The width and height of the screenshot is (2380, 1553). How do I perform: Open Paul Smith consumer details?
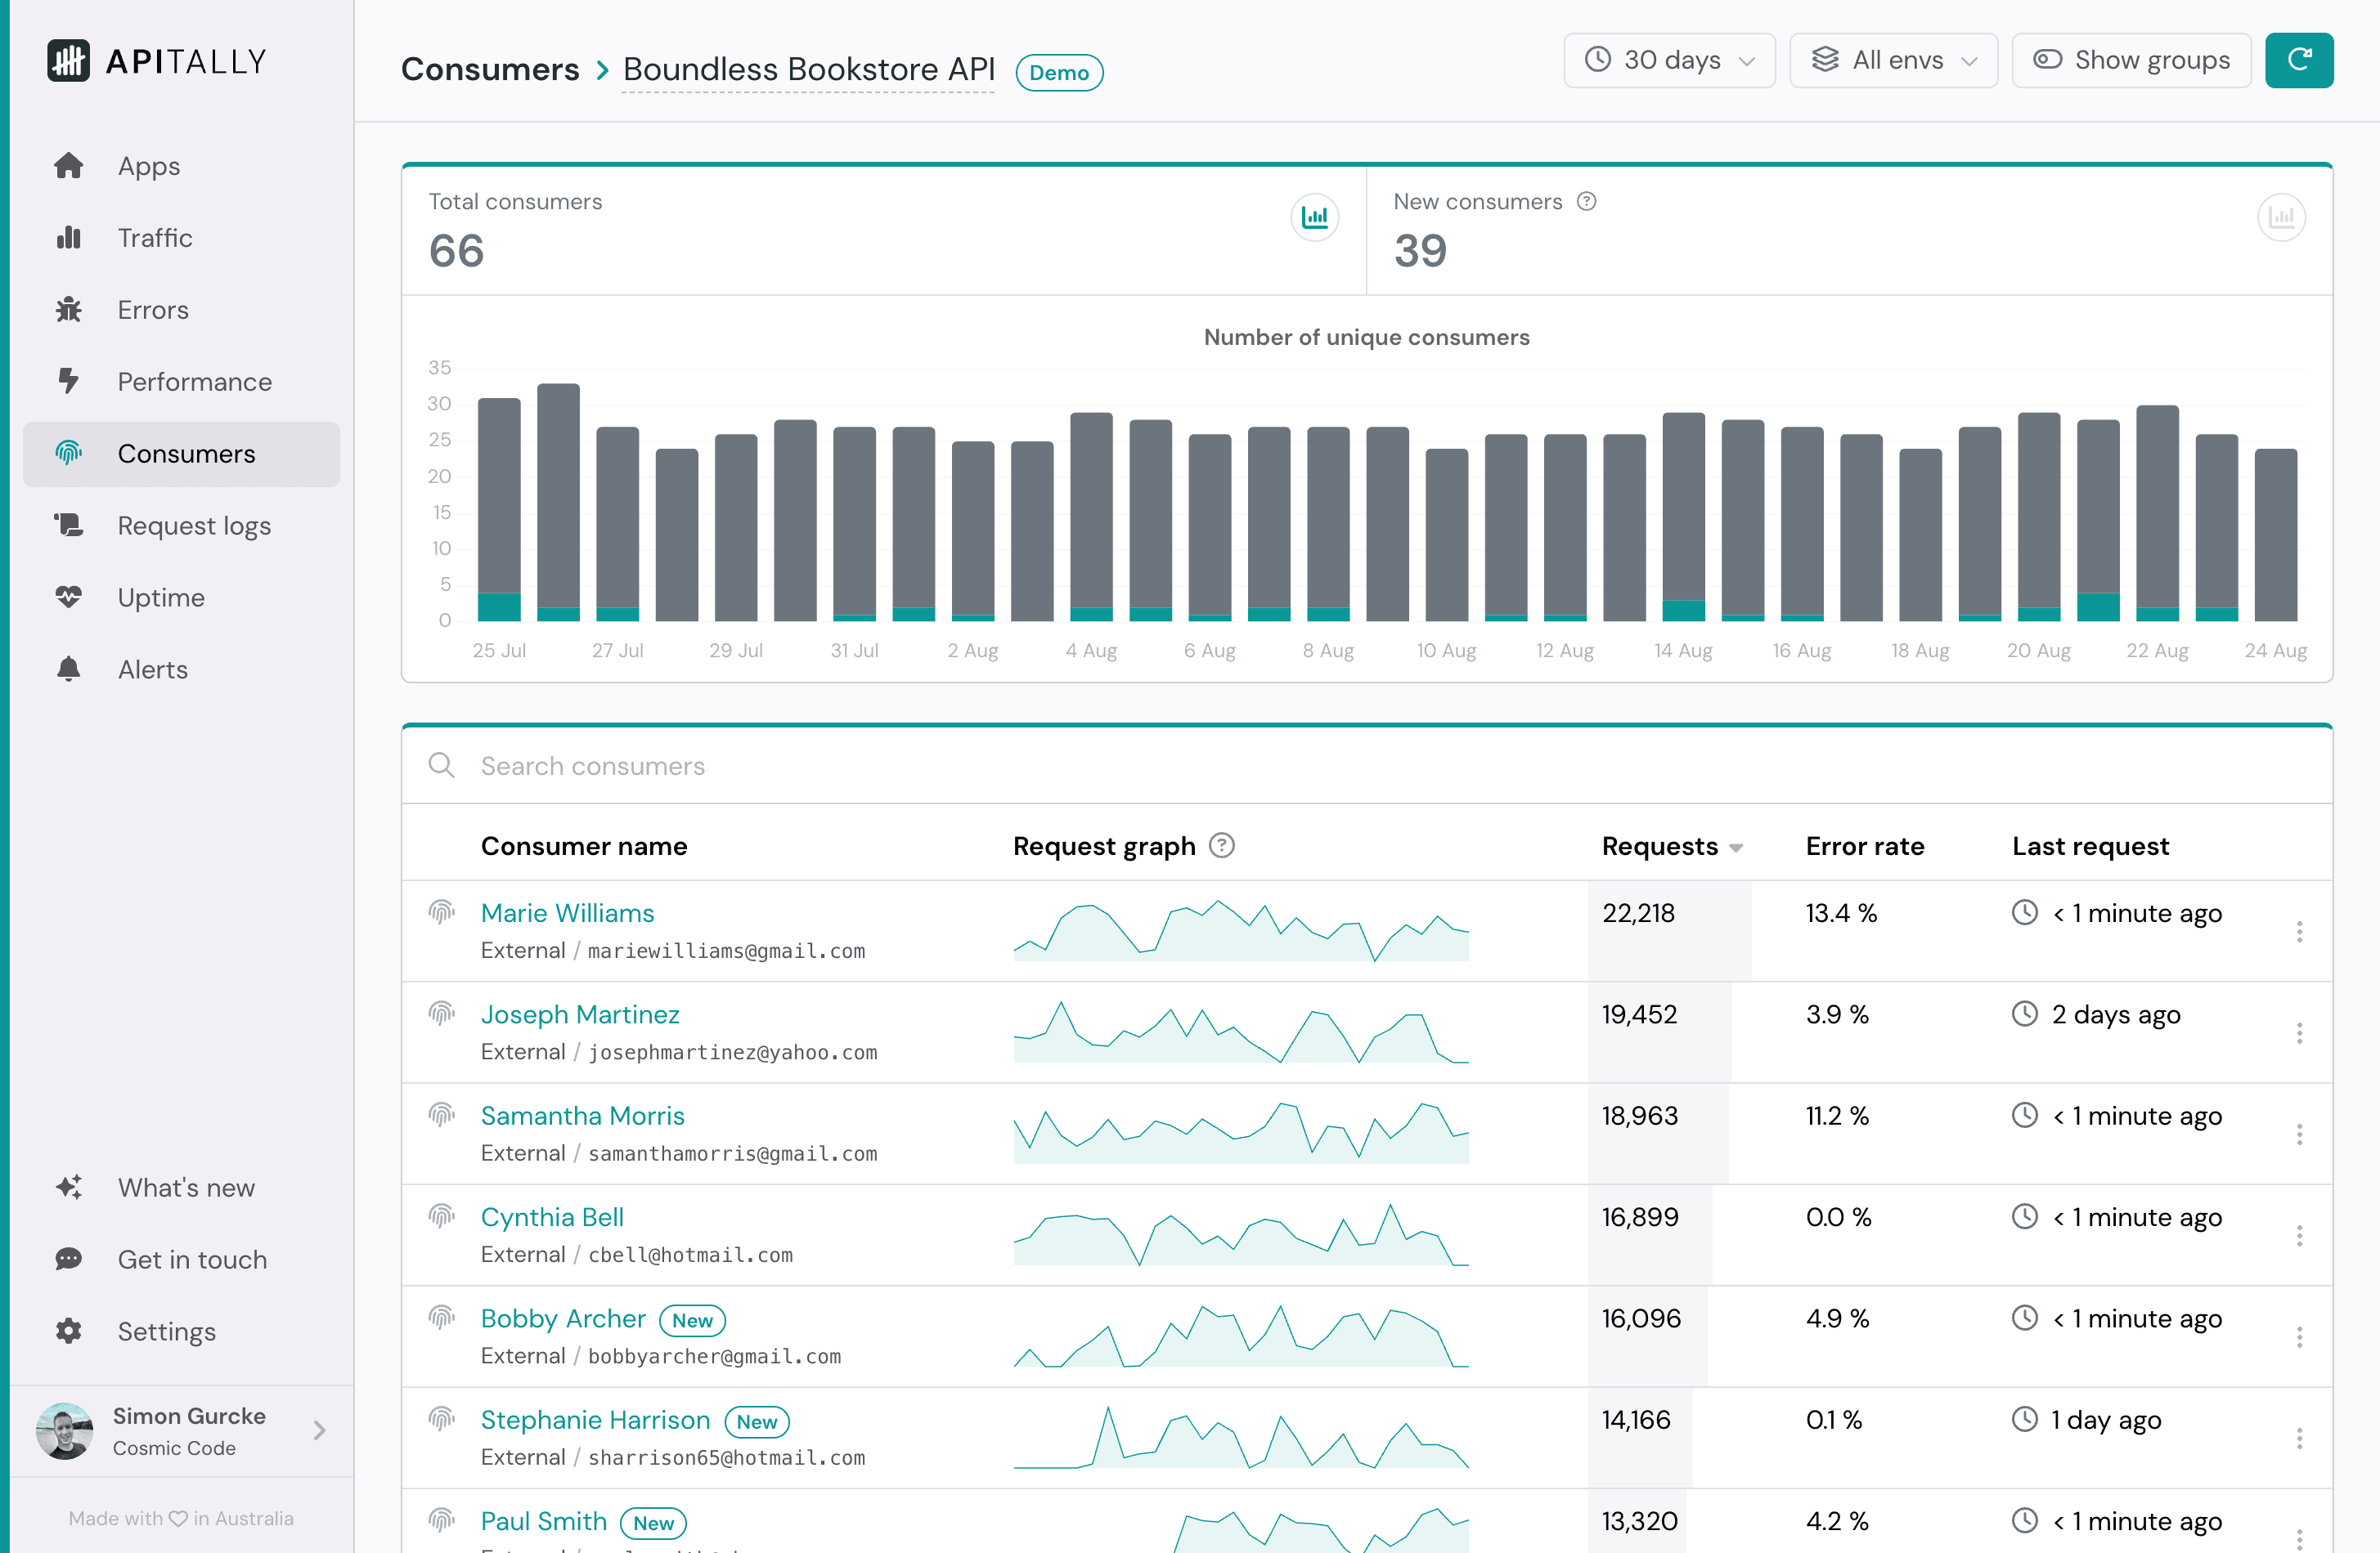[x=544, y=1522]
